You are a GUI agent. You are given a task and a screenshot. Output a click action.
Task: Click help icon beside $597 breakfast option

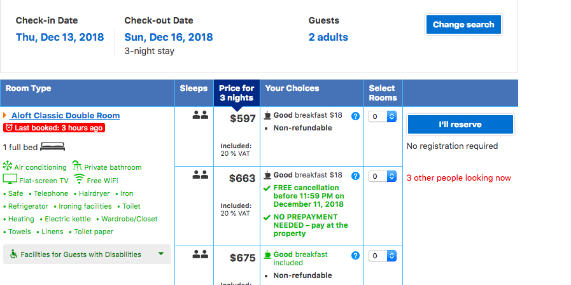coord(355,116)
